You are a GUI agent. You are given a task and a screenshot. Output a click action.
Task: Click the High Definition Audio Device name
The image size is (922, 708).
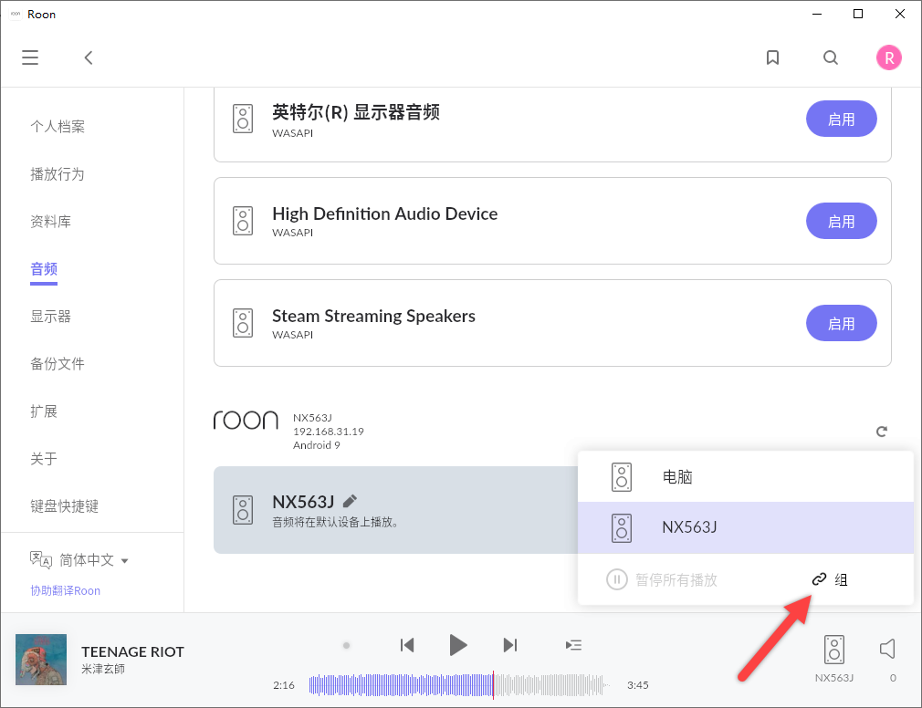(x=384, y=213)
